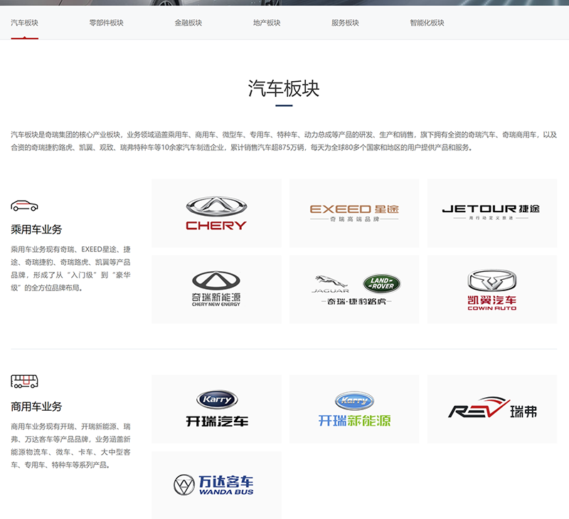Open the EXEED 星途 brand card

[x=354, y=213]
